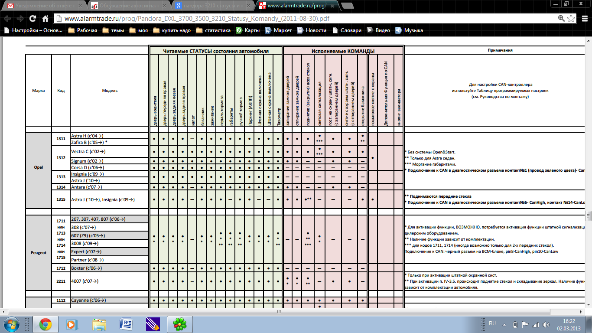
Task: Launch Windows Media Player from taskbar
Action: 72,324
